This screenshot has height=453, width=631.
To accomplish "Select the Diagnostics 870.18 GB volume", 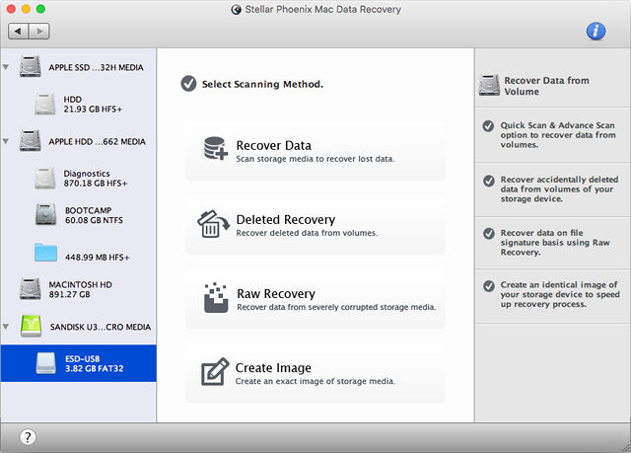I will tap(89, 178).
